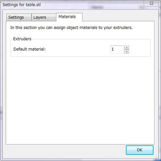The image size is (161, 161).
Task: Click the Extruders group heading
Action: click(x=22, y=39)
